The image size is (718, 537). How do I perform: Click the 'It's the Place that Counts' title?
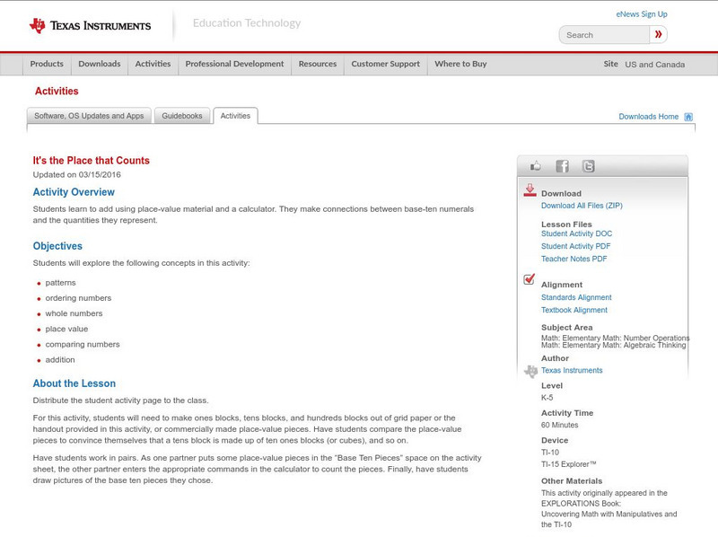(92, 161)
